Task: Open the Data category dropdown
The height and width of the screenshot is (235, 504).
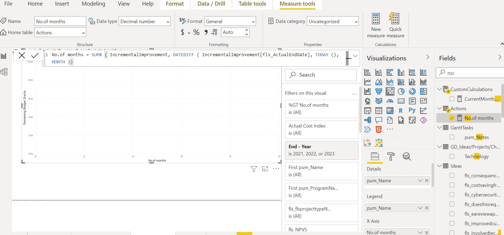Action: click(333, 21)
